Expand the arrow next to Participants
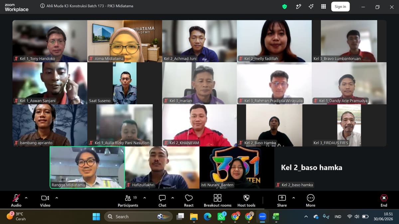 click(x=145, y=198)
